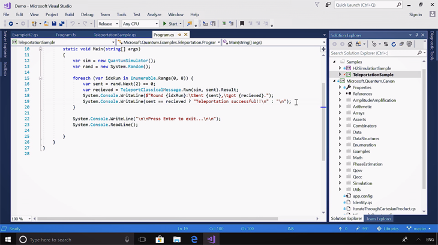Collapse the Main method outlining toggle
This screenshot has width=438, height=245.
coord(41,49)
